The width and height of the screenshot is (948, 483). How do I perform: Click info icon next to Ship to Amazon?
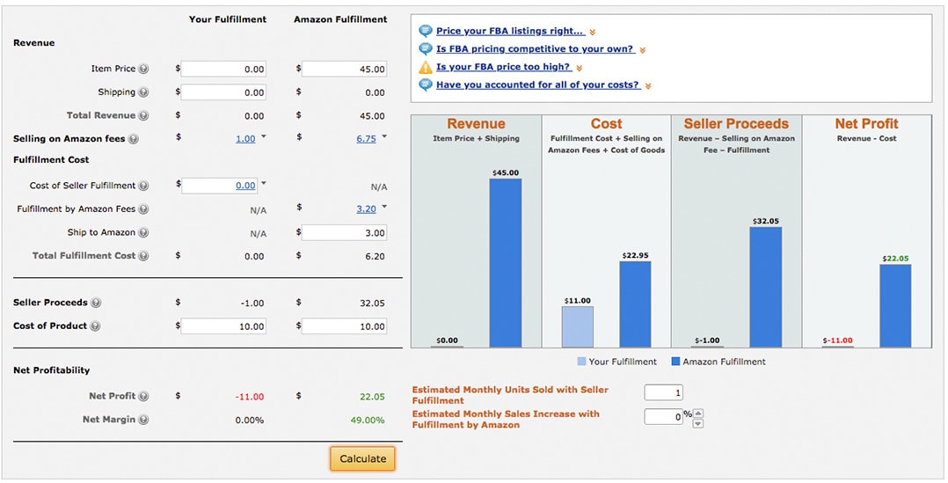(x=143, y=233)
